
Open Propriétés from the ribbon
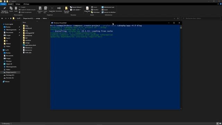point(87,9)
